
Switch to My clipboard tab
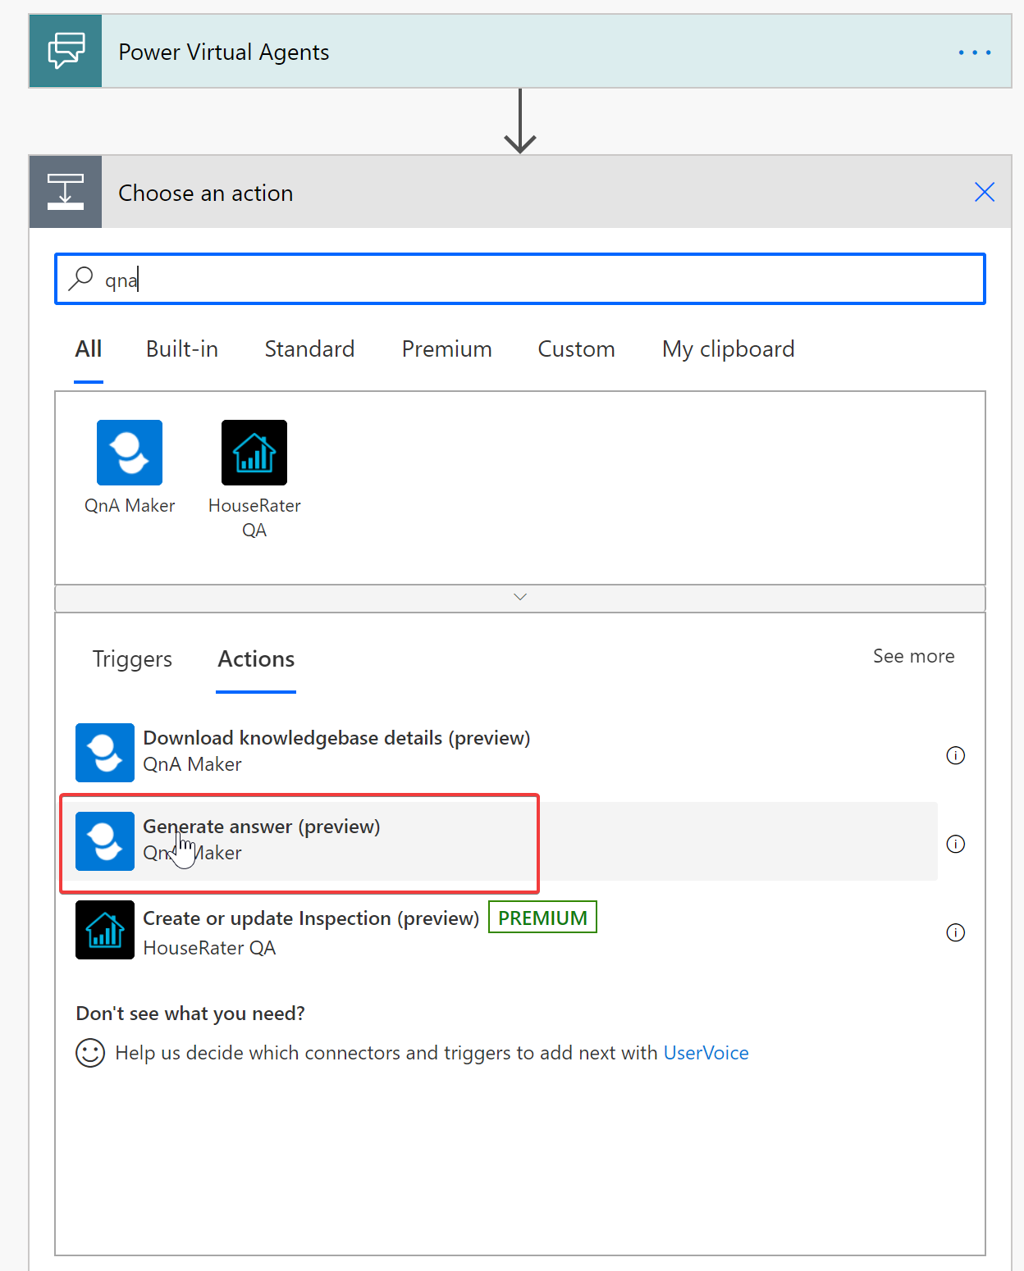[x=728, y=349]
